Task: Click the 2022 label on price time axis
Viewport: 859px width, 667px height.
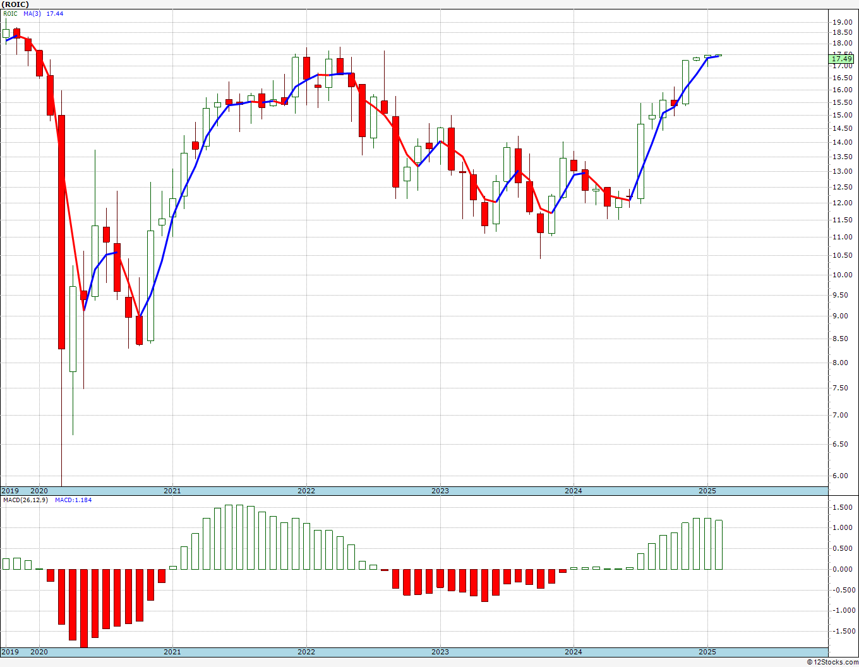Action: (x=306, y=491)
